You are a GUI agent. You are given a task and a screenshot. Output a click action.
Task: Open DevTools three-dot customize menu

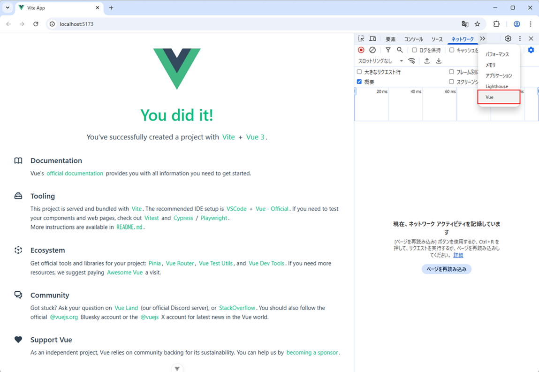click(x=520, y=38)
